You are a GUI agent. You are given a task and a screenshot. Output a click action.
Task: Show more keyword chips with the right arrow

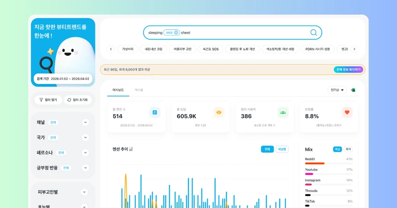point(355,49)
